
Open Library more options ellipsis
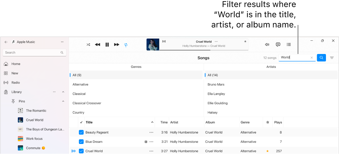(x=54, y=92)
